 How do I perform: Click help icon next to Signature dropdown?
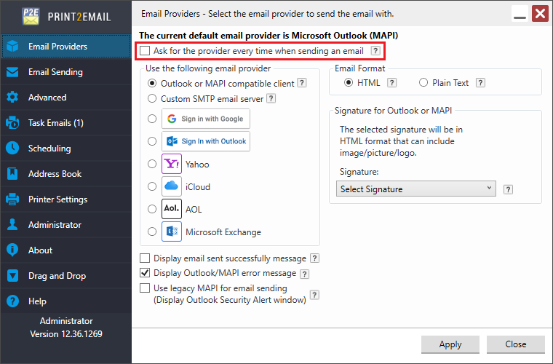[x=508, y=189]
